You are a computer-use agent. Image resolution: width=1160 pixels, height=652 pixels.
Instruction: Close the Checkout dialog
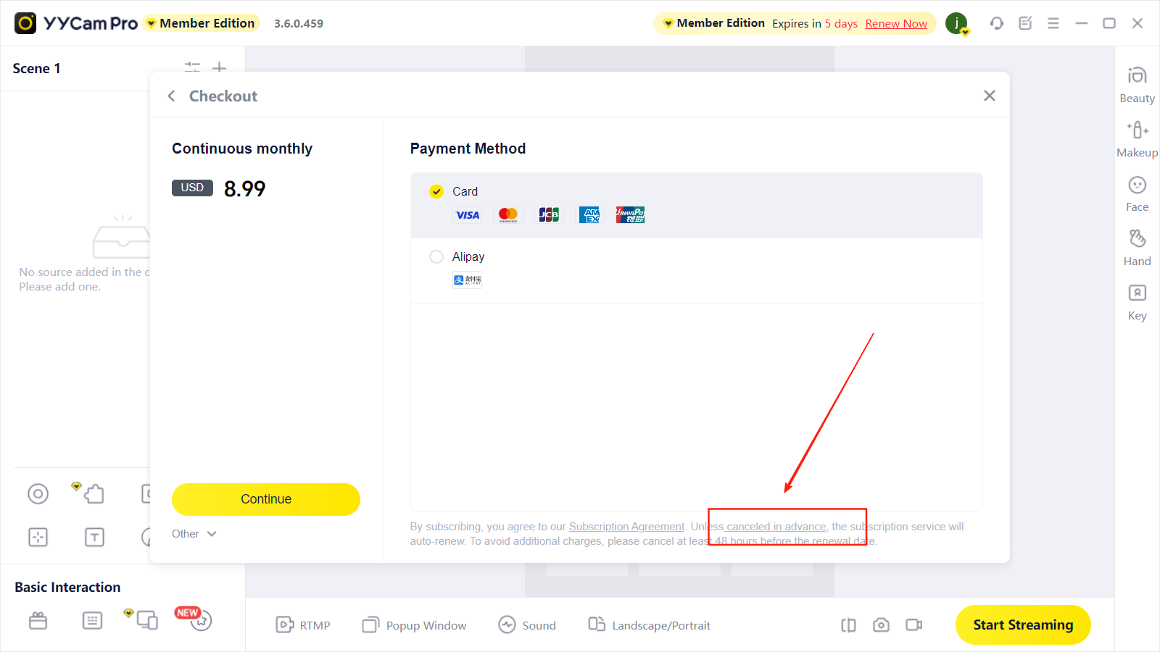pyautogui.click(x=989, y=96)
